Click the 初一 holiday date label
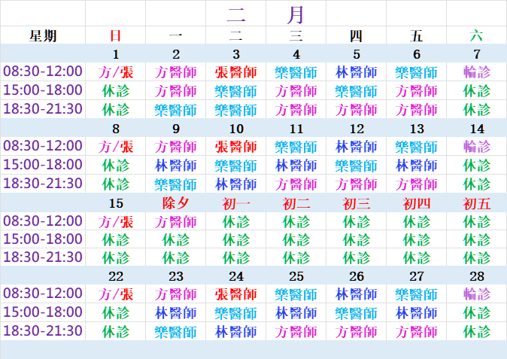This screenshot has width=507, height=359. click(x=236, y=203)
